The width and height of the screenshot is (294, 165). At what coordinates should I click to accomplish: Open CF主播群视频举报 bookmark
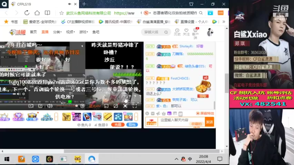tap(78, 22)
